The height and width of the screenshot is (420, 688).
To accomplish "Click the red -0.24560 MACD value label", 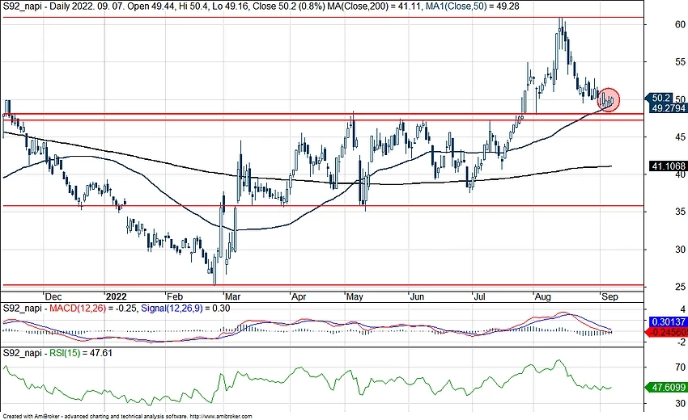I will [667, 331].
